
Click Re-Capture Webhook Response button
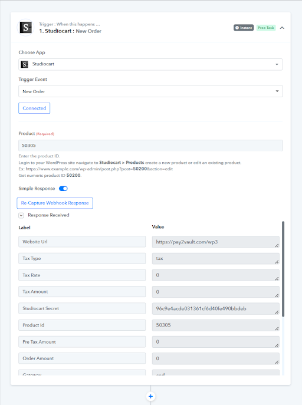coord(55,203)
